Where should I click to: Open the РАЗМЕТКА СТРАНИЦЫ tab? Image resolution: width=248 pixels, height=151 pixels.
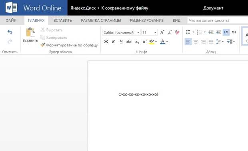click(101, 20)
